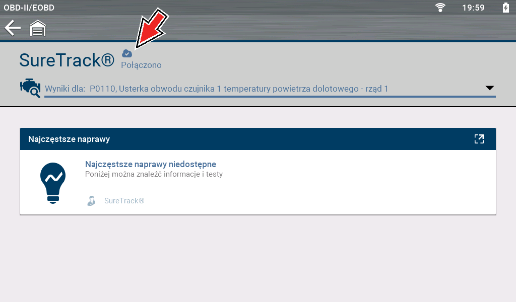Viewport: 516px width, 302px height.
Task: Tap the back arrow icon
Action: pos(13,28)
